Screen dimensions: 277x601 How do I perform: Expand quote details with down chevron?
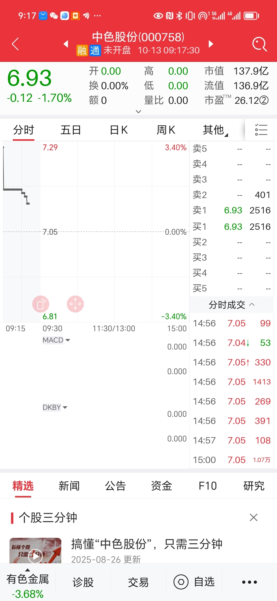pyautogui.click(x=138, y=111)
